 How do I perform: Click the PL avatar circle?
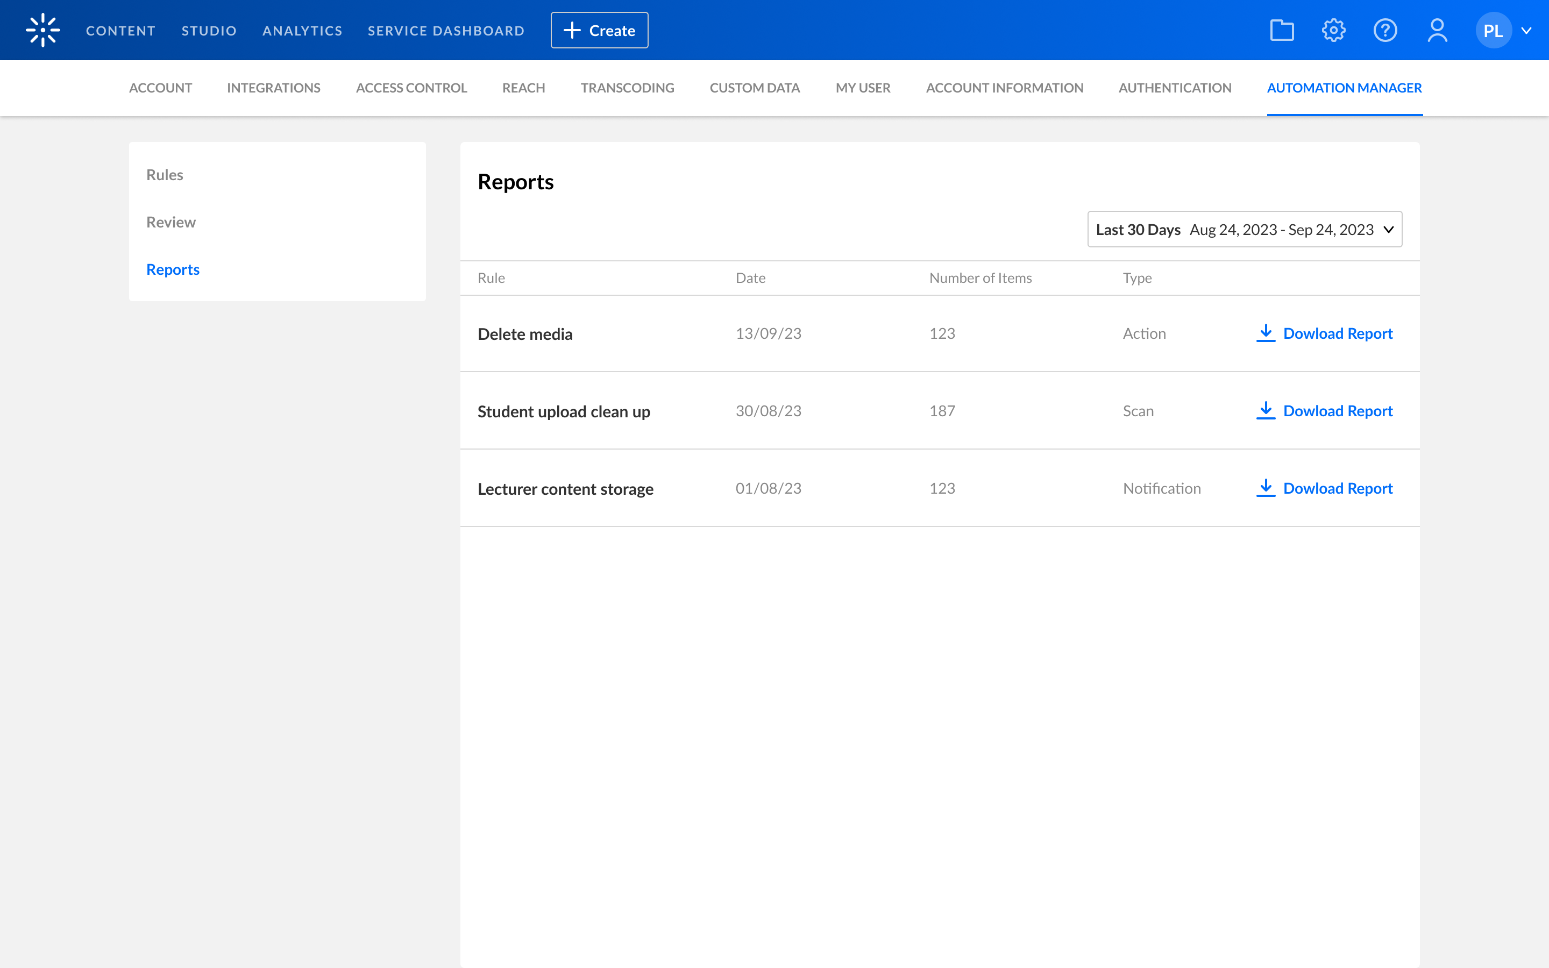click(1493, 30)
